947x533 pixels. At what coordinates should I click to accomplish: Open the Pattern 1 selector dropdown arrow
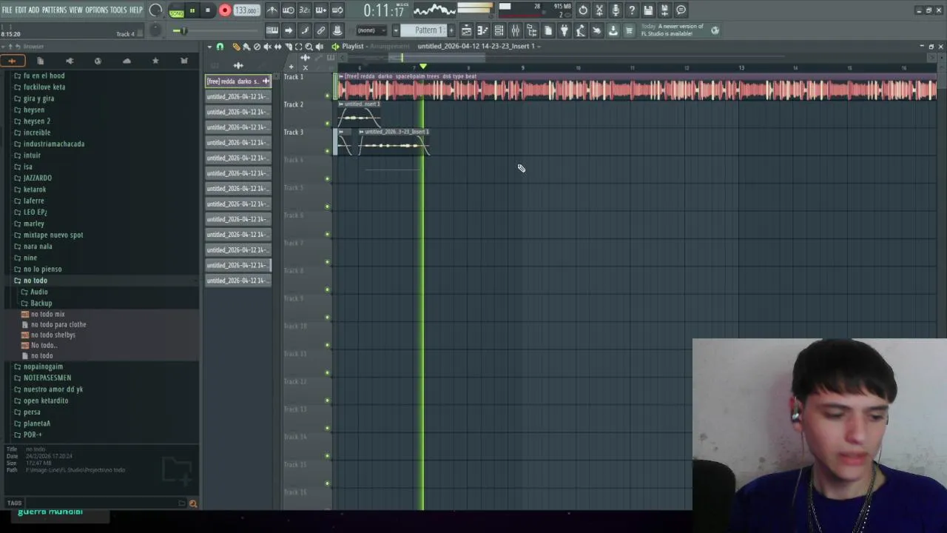pyautogui.click(x=396, y=30)
